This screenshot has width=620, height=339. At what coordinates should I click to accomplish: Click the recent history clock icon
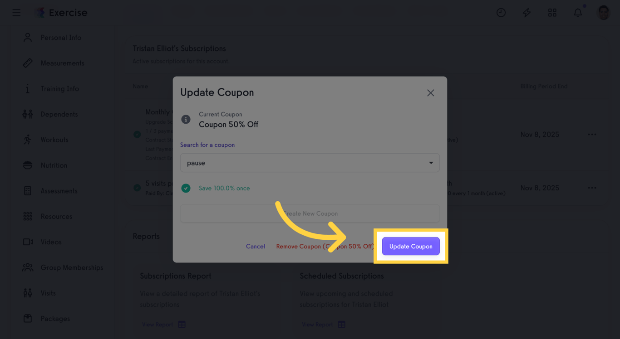[x=501, y=12]
